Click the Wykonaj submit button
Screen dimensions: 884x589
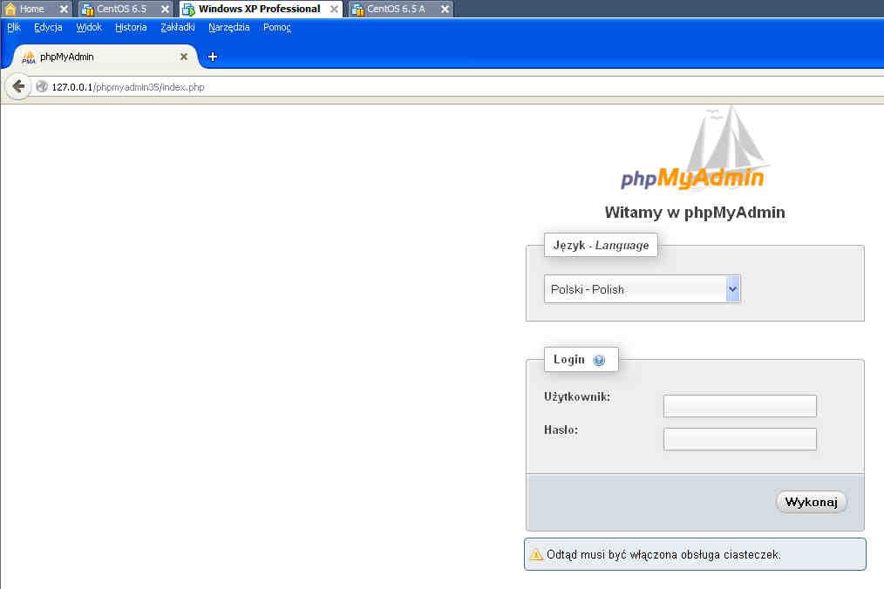point(812,502)
